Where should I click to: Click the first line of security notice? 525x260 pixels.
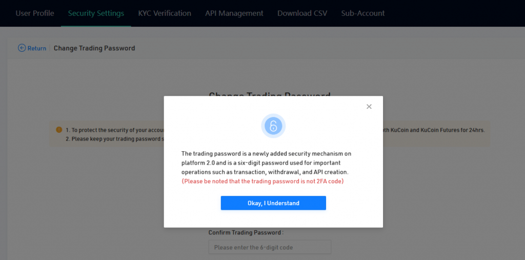click(x=114, y=130)
